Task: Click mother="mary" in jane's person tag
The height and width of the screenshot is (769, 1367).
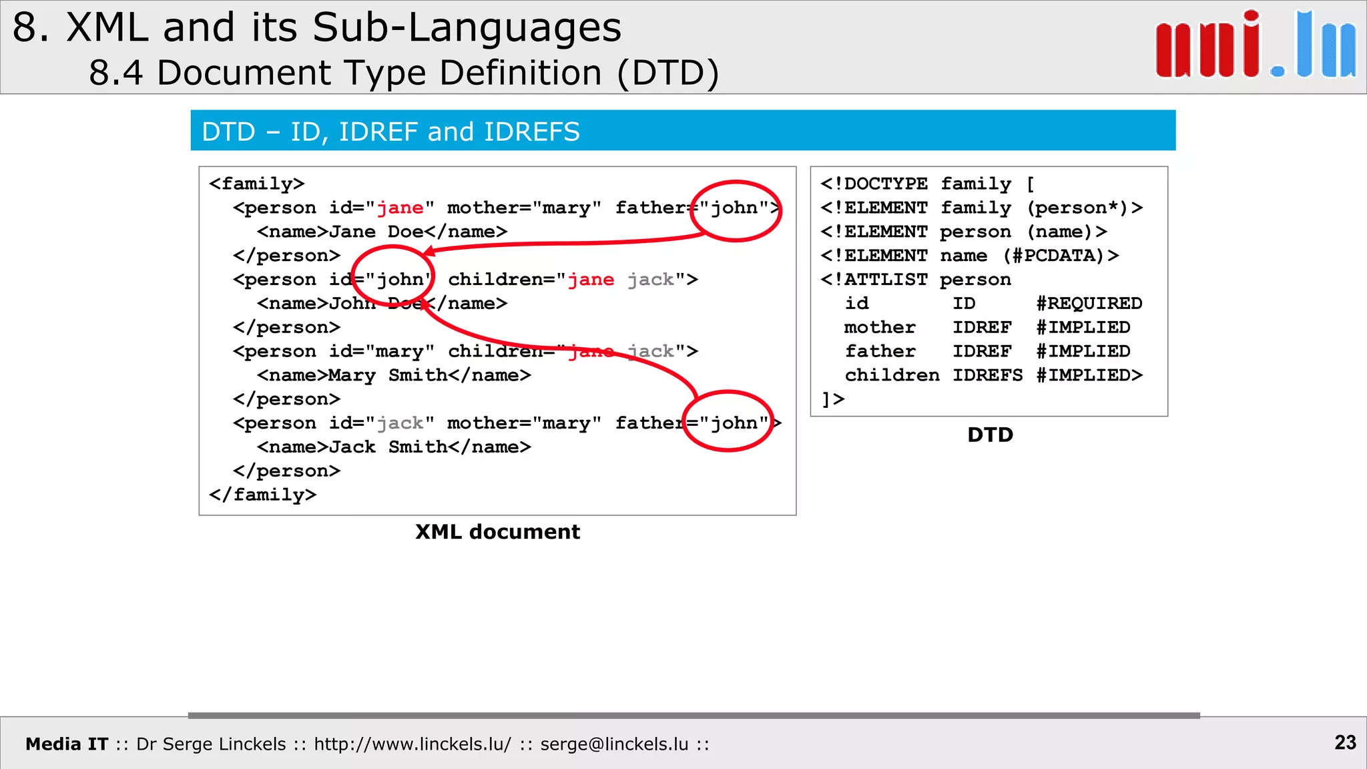Action: [525, 208]
